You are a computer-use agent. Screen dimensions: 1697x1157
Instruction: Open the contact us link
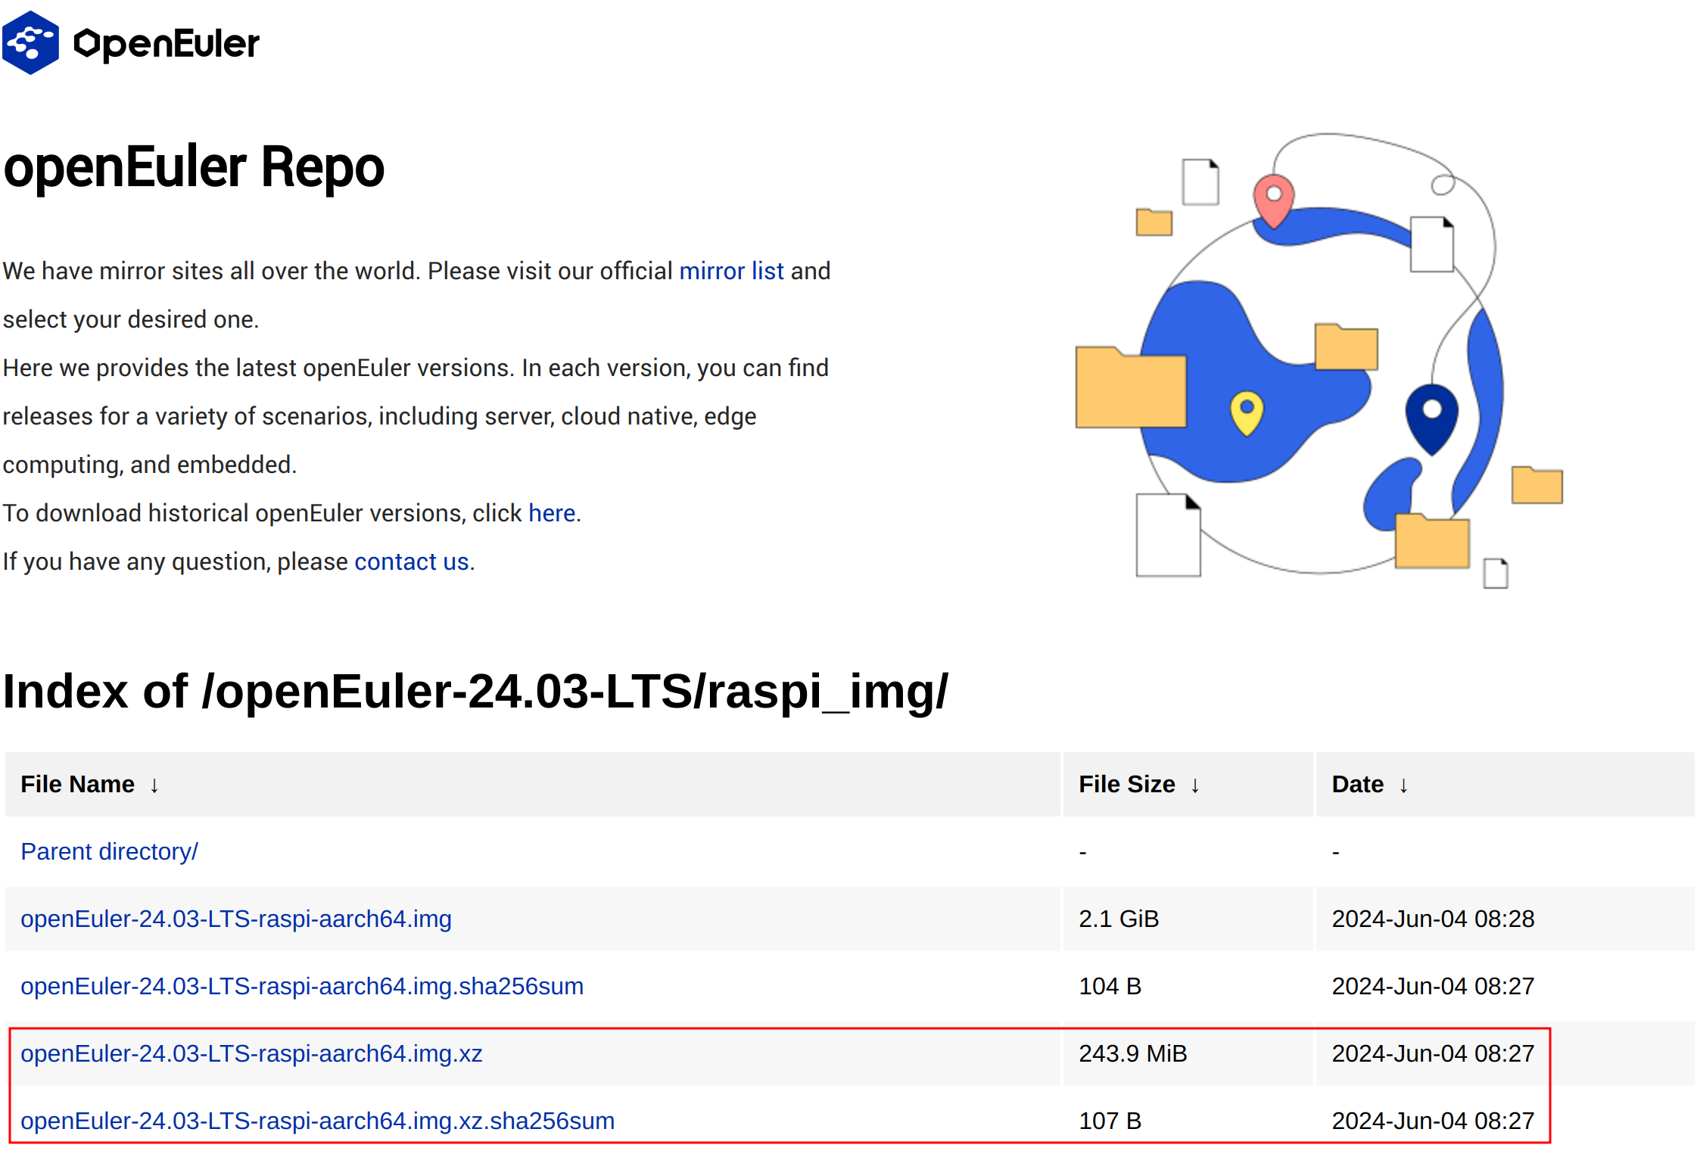tap(412, 561)
